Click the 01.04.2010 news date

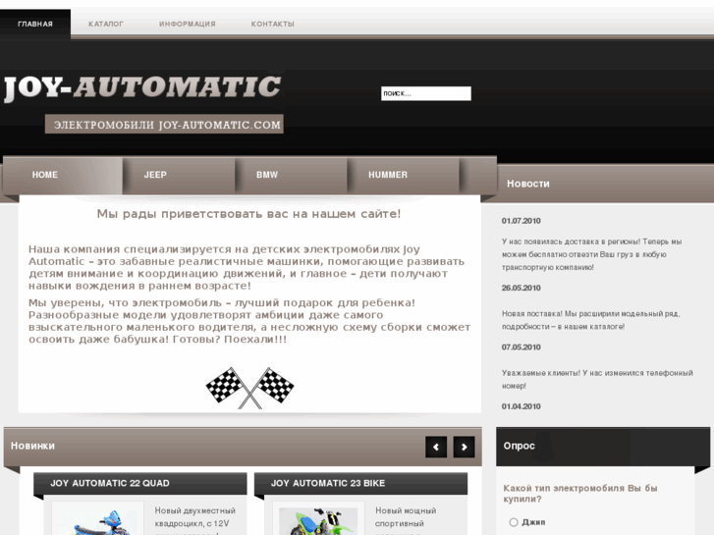(x=521, y=406)
